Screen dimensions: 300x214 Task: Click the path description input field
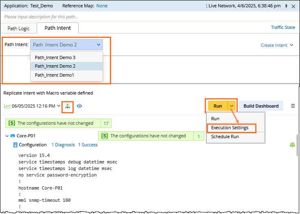pyautogui.click(x=150, y=17)
